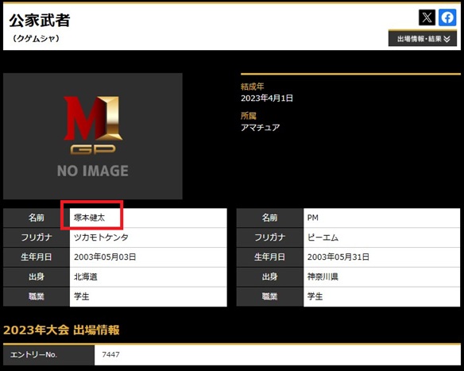Click the エントリーNo. label cell
Screen dimensions: 464x371
[x=48, y=355]
